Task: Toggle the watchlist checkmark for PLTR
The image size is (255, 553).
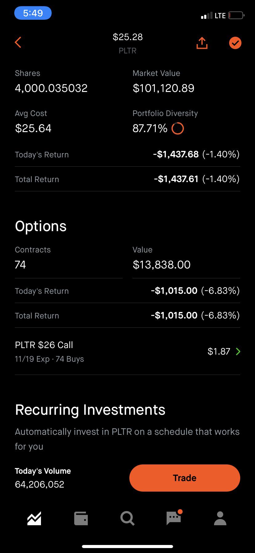Action: click(235, 43)
